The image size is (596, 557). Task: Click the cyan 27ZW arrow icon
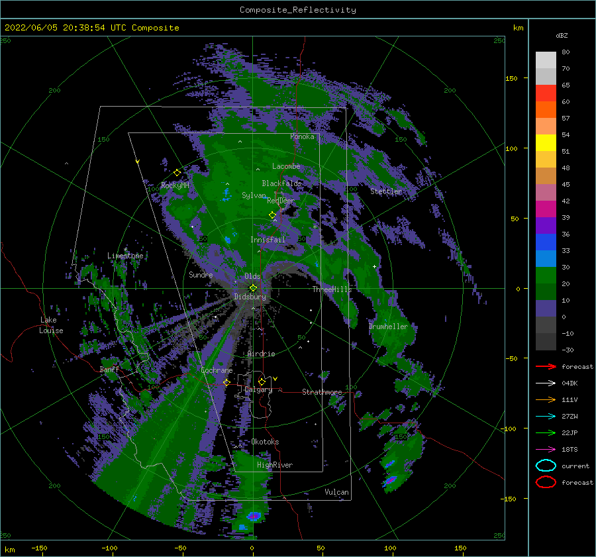point(546,417)
